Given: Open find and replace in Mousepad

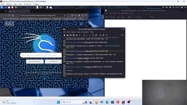Looking at the screenshot, I should (103, 35).
